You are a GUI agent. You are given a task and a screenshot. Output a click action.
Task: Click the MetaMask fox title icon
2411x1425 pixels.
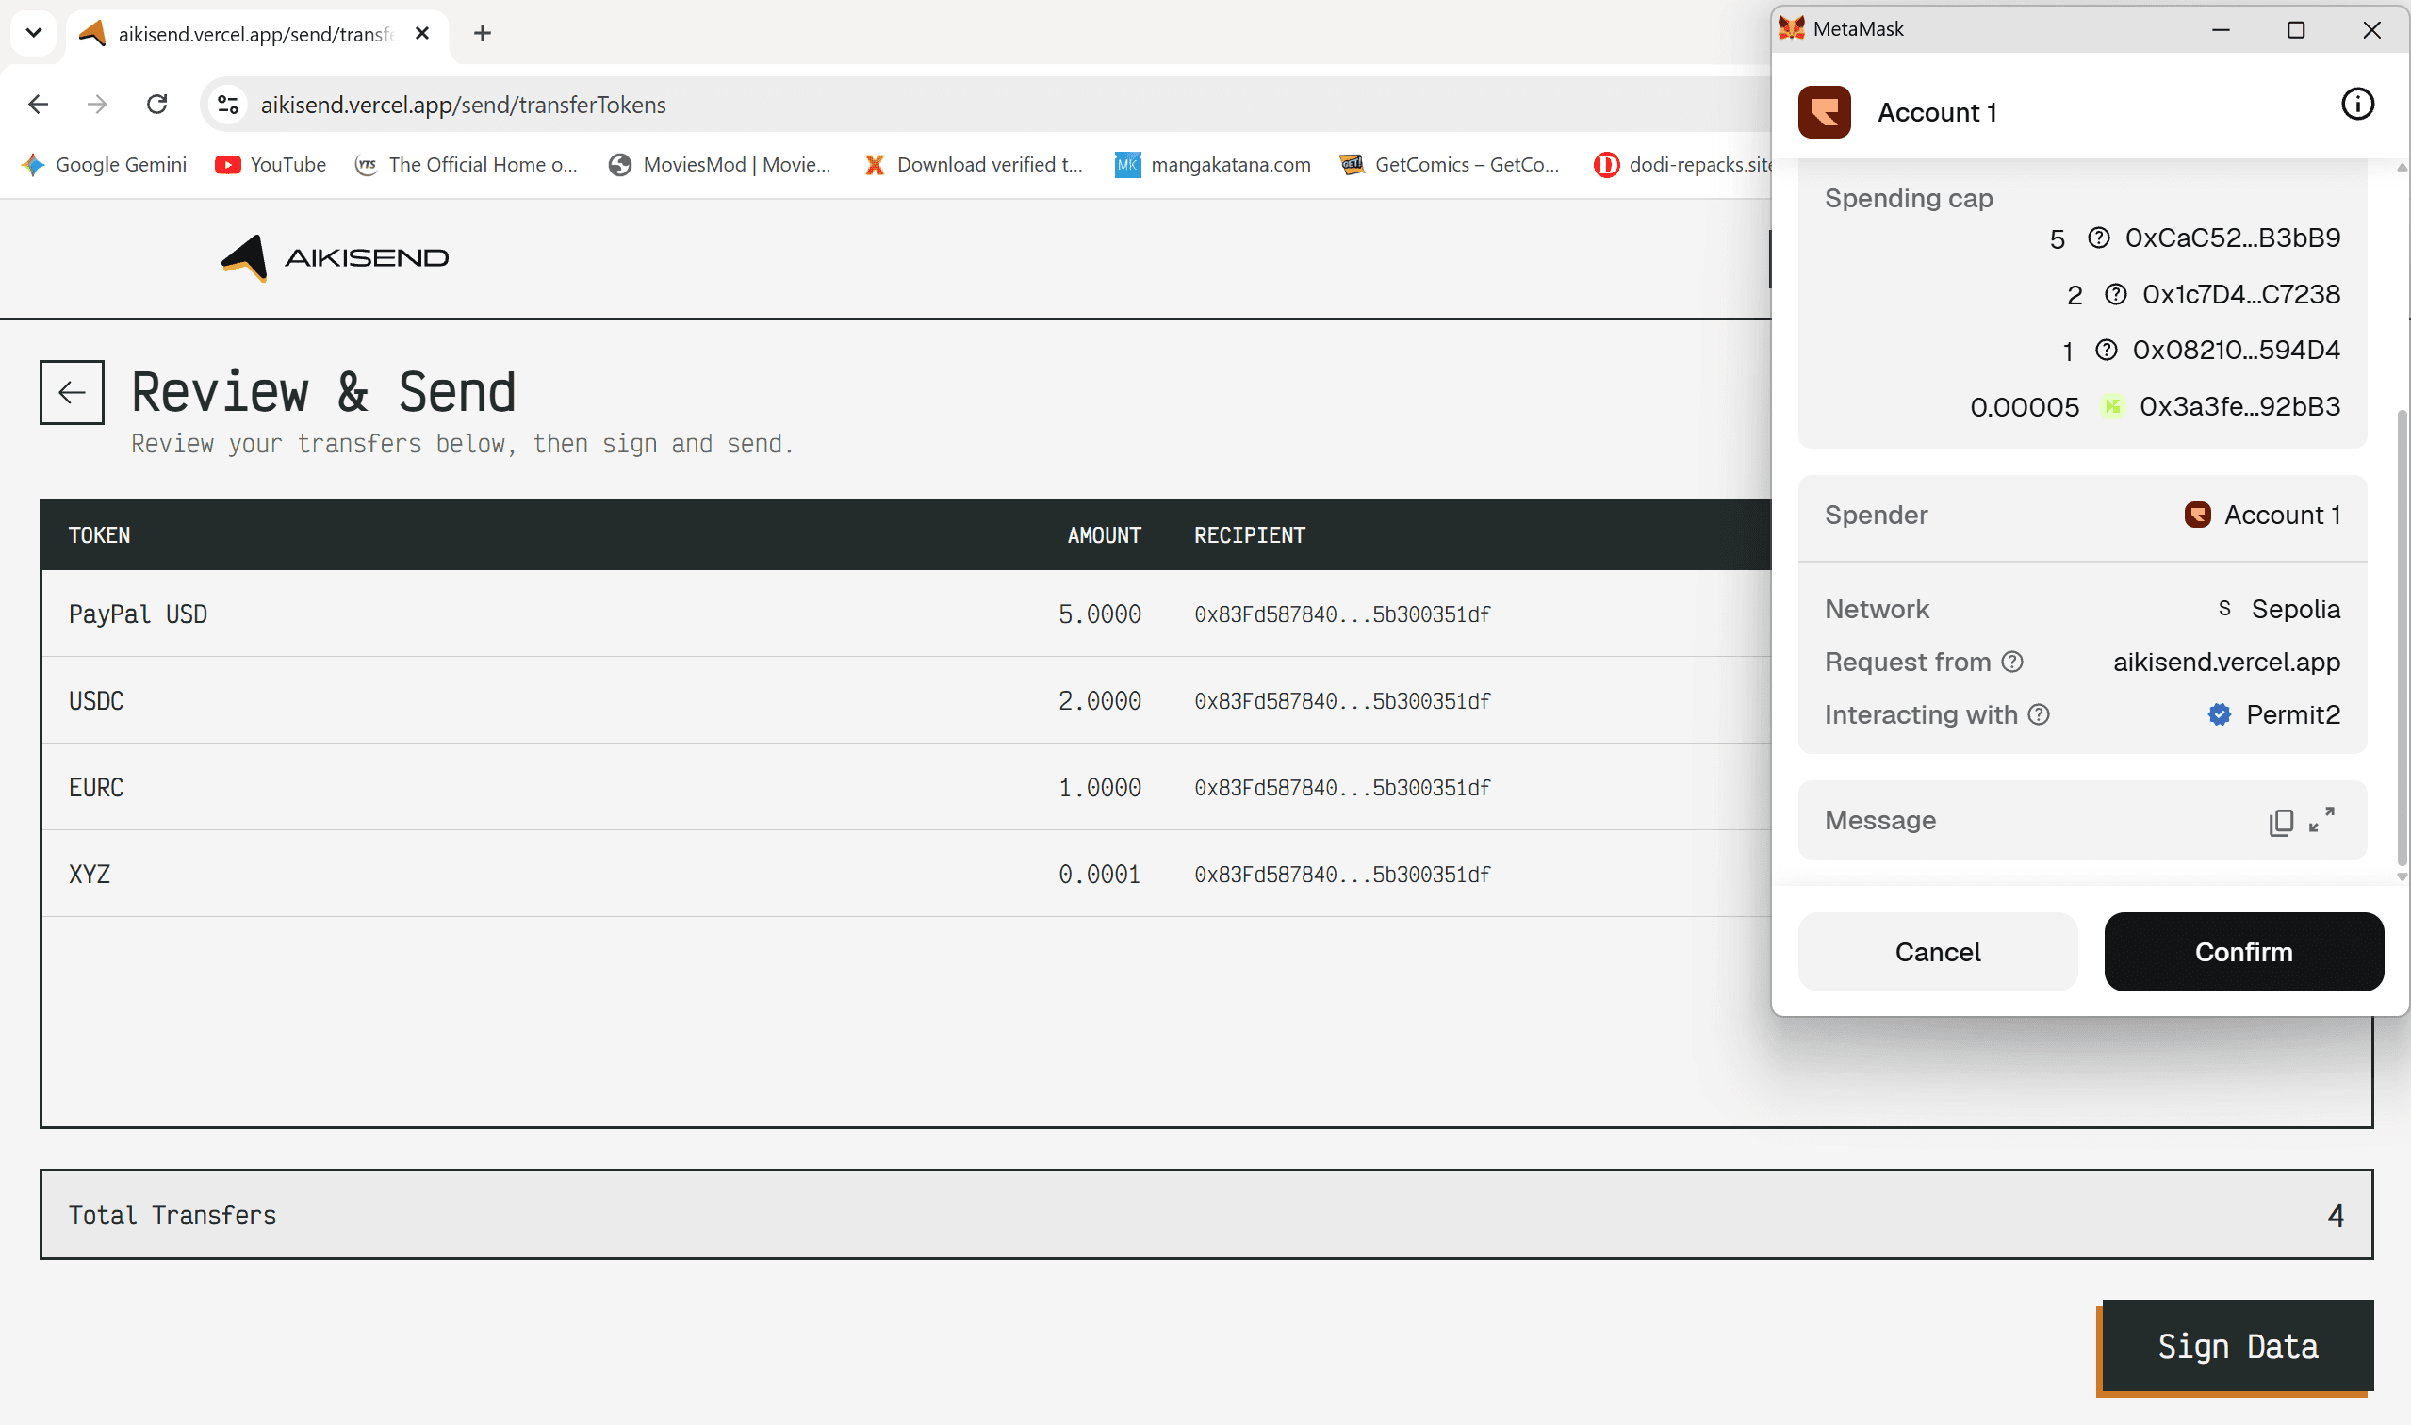coord(1791,28)
